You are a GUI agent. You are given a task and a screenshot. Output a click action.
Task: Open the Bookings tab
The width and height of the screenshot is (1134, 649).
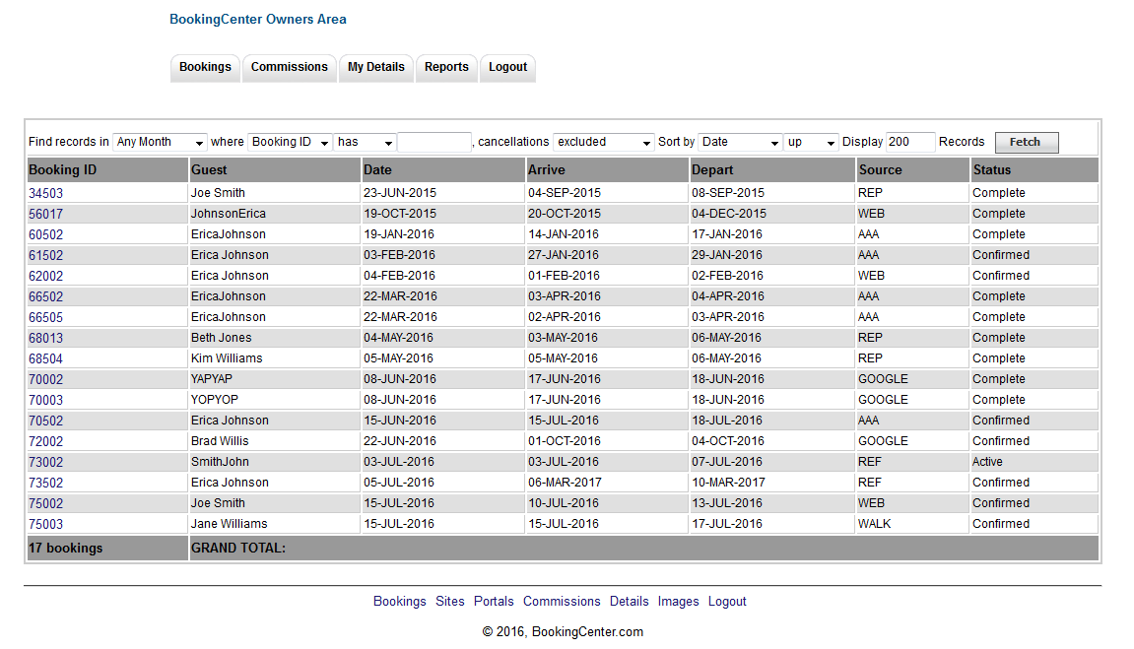click(x=205, y=67)
